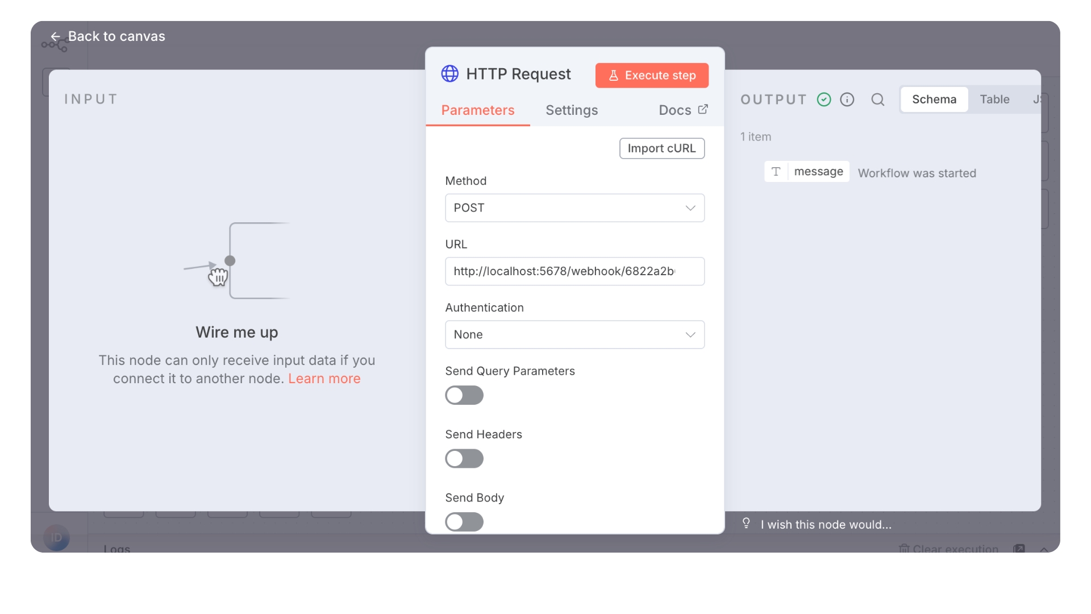Screen dimensions: 1091x614
Task: Select the Table view in the OUTPUT panel
Action: (994, 99)
